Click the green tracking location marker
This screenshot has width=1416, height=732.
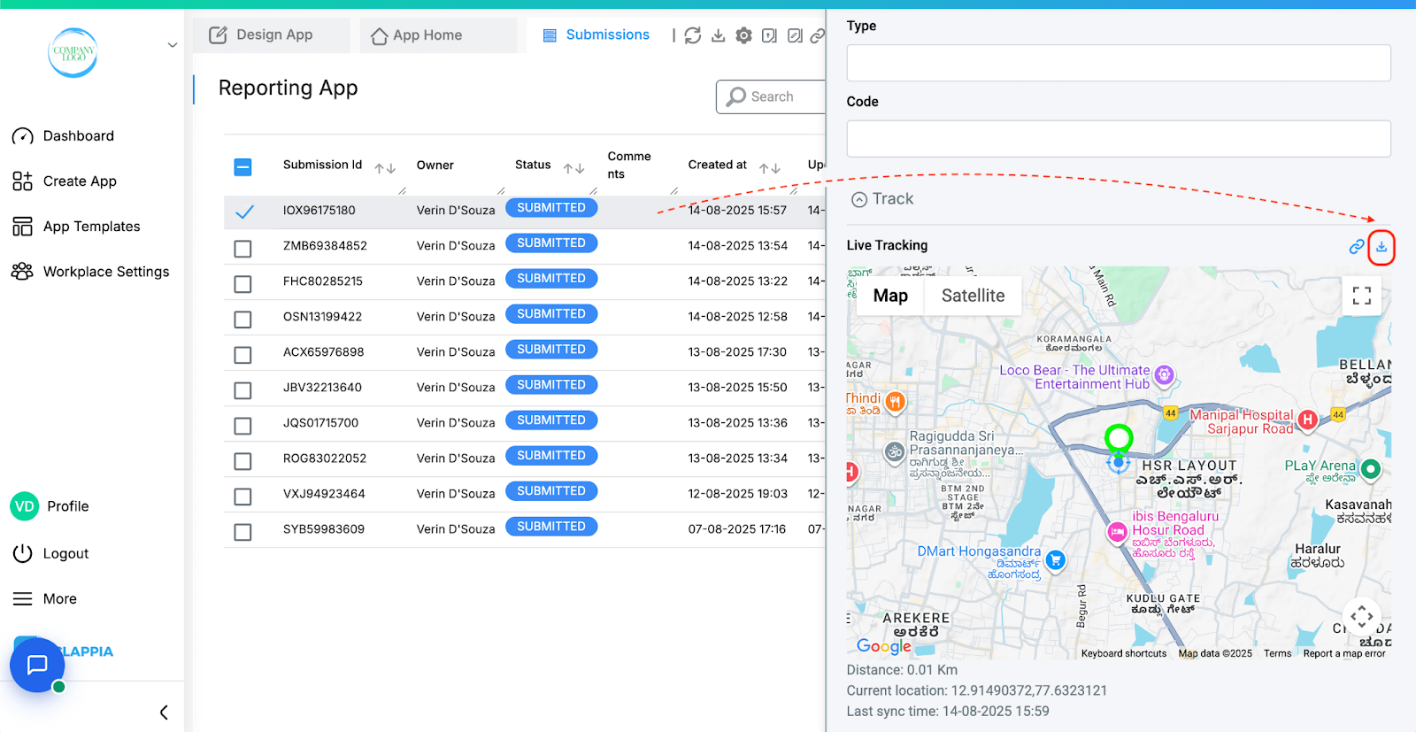[x=1119, y=437]
